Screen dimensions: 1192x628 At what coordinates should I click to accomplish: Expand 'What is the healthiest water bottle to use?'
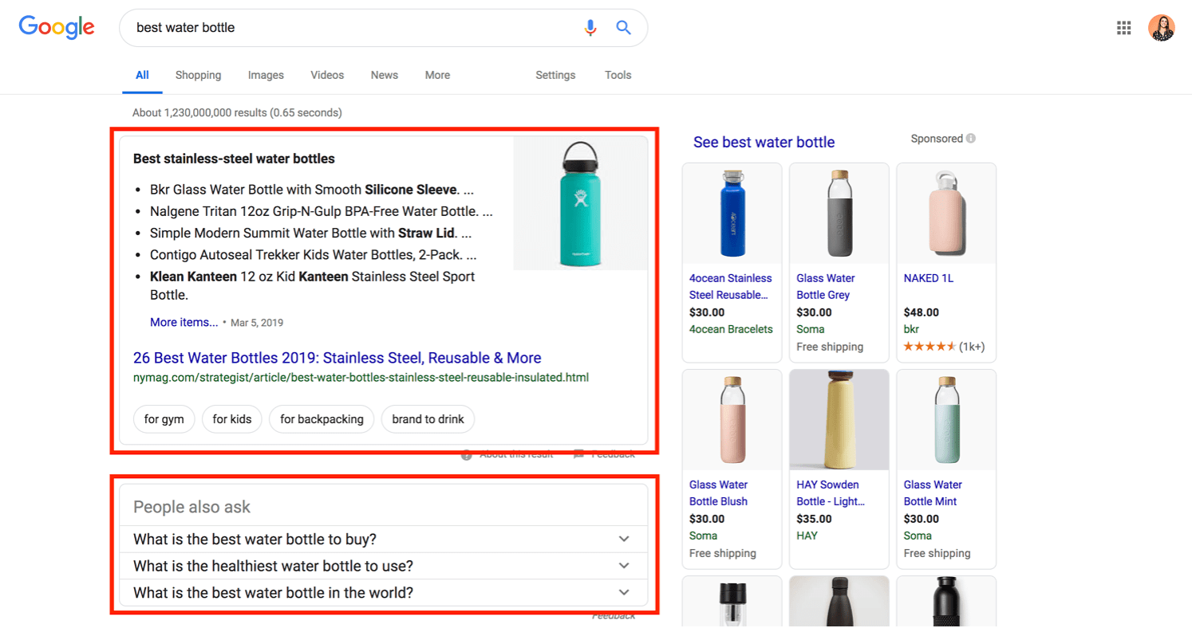(383, 567)
